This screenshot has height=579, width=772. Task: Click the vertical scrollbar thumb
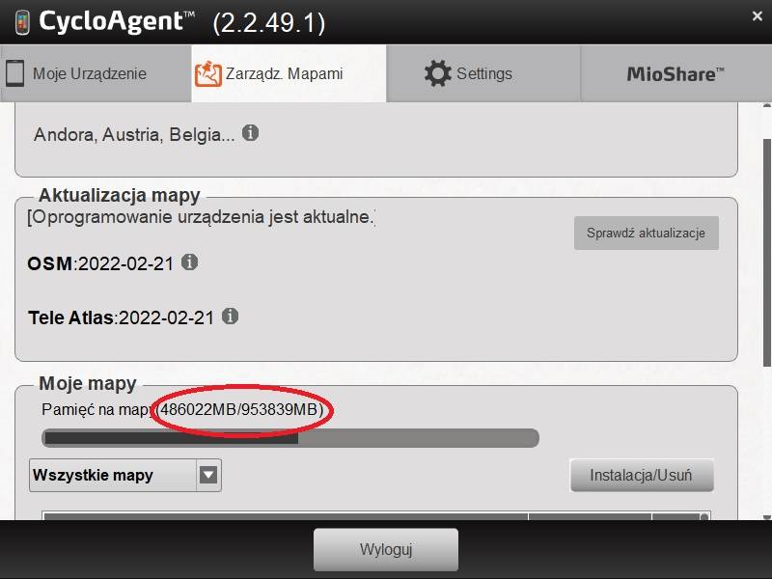[x=766, y=253]
